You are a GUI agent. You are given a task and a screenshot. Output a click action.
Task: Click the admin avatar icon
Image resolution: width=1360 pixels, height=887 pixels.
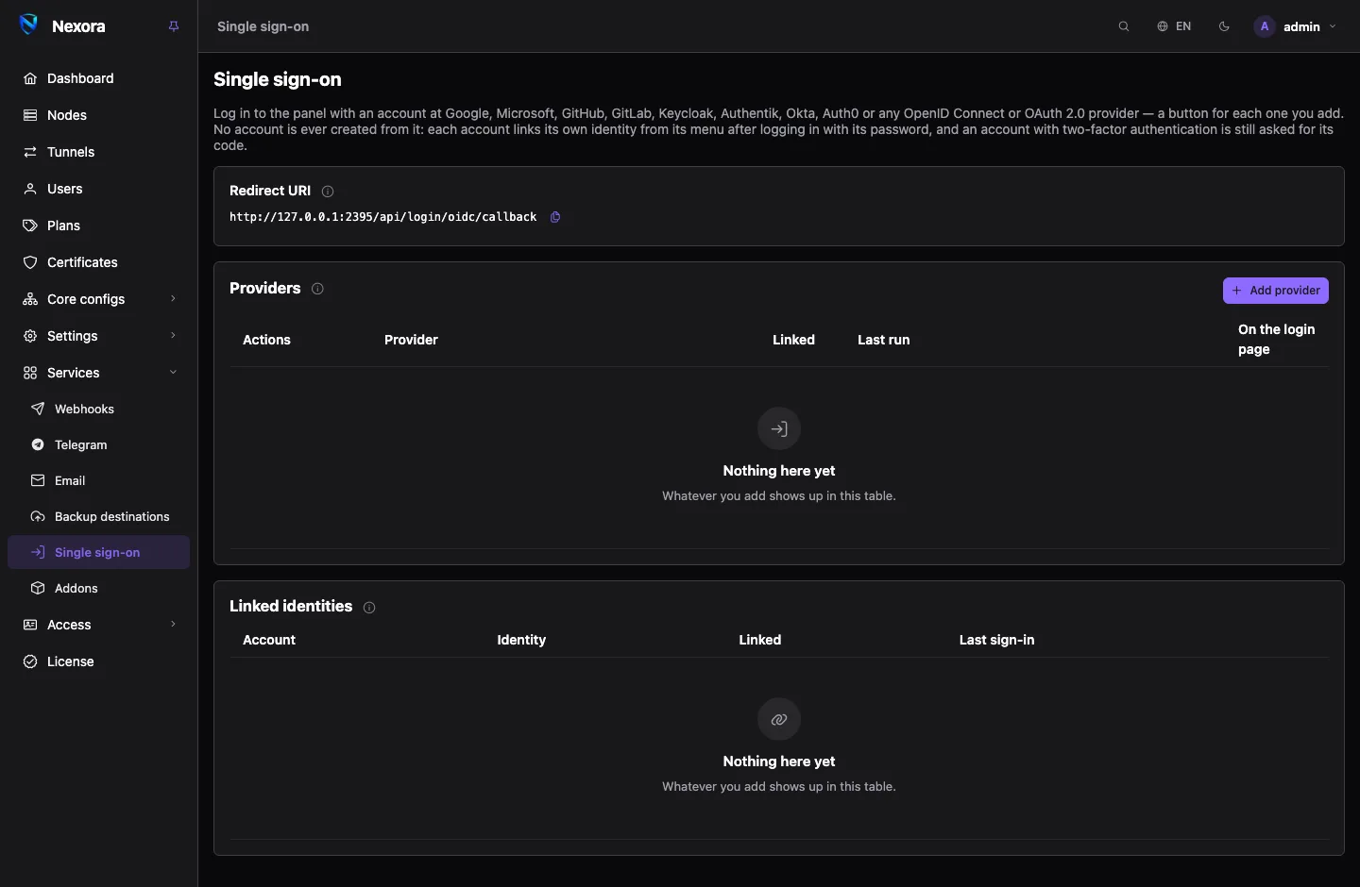[1265, 26]
